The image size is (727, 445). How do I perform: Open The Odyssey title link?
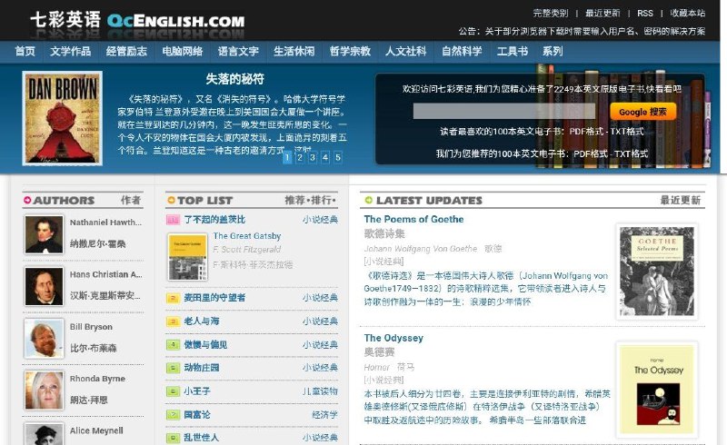pyautogui.click(x=393, y=338)
